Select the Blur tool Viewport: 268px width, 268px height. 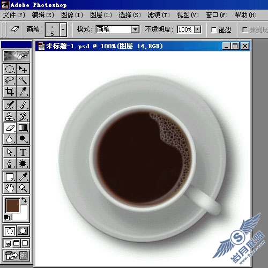10,139
